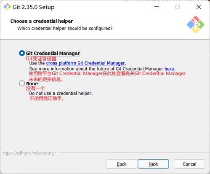Click the greyed-out maximize button
The image size is (210, 174).
(x=178, y=7)
